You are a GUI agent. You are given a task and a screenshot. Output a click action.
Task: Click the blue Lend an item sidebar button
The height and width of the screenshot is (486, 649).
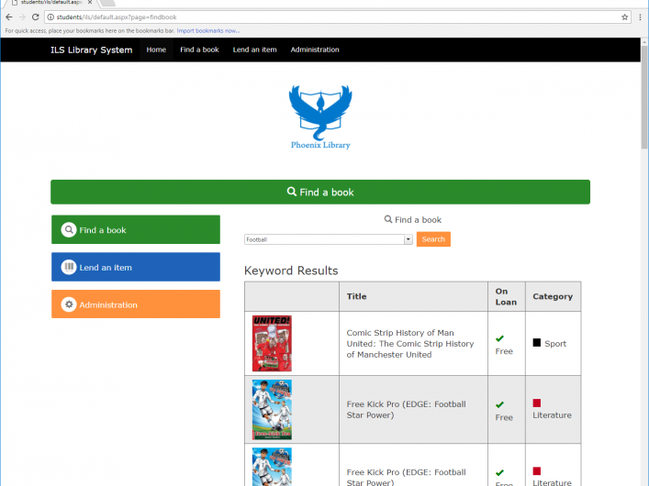click(x=136, y=267)
